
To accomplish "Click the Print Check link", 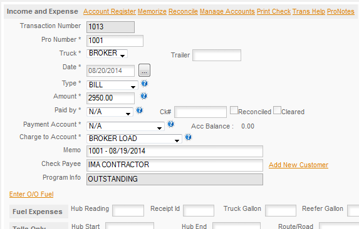I will (x=274, y=11).
